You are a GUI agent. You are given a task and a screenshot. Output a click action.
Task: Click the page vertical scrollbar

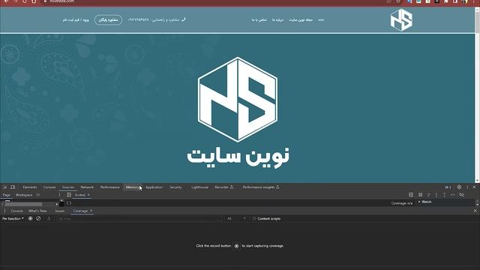coord(477,95)
